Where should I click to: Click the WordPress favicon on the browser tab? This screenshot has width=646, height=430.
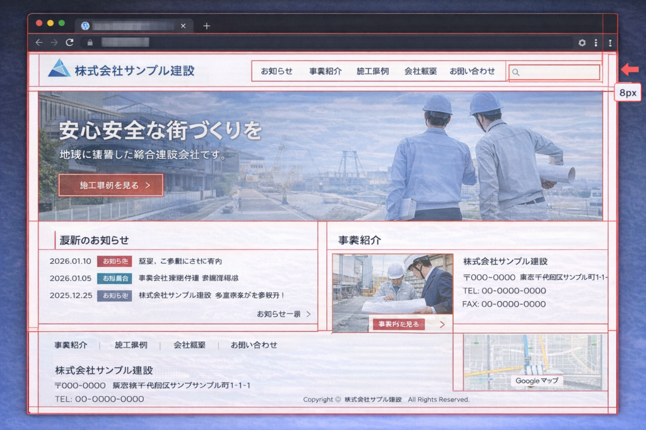[x=85, y=26]
